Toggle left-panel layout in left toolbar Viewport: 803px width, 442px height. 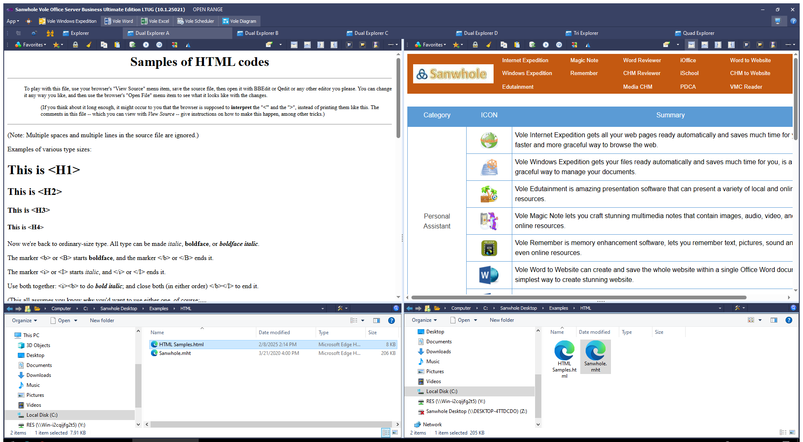321,45
